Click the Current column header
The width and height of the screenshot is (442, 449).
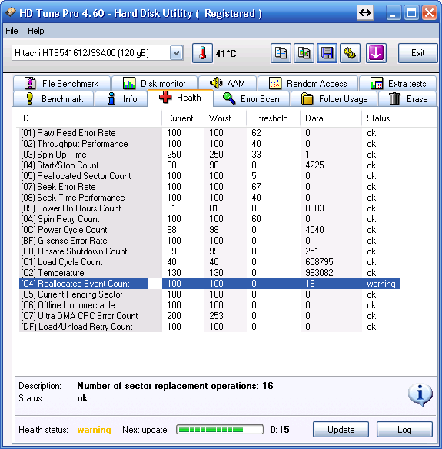(x=183, y=118)
